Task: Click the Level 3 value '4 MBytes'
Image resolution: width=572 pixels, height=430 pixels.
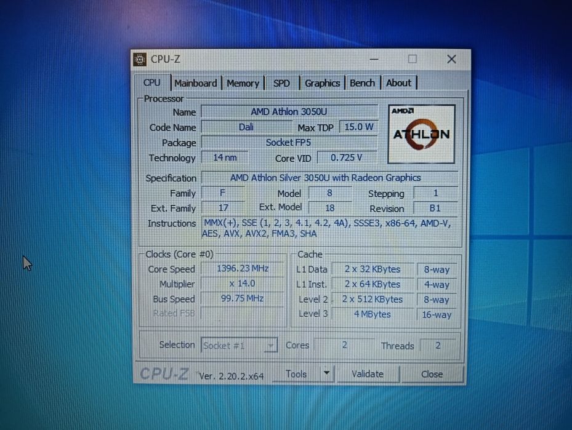Action: click(373, 314)
